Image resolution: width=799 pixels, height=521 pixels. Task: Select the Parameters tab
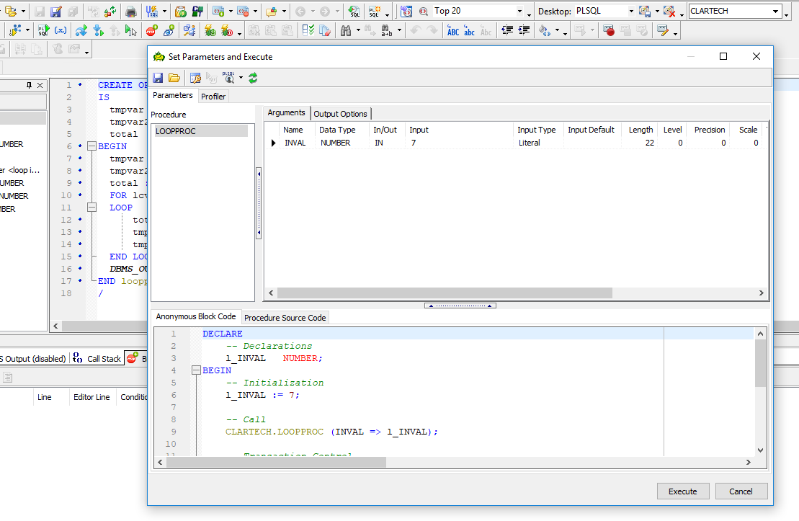point(173,95)
